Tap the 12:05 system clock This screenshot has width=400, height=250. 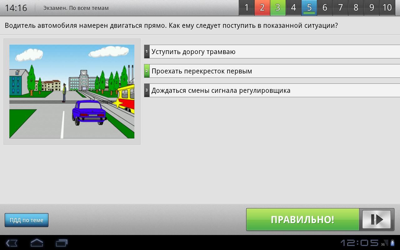click(x=359, y=243)
